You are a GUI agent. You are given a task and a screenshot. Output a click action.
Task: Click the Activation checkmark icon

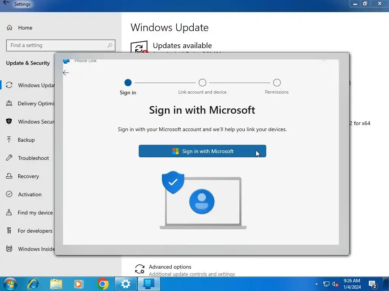9,194
